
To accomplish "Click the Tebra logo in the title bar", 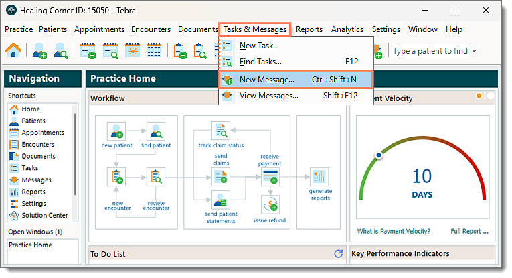I will (x=11, y=11).
